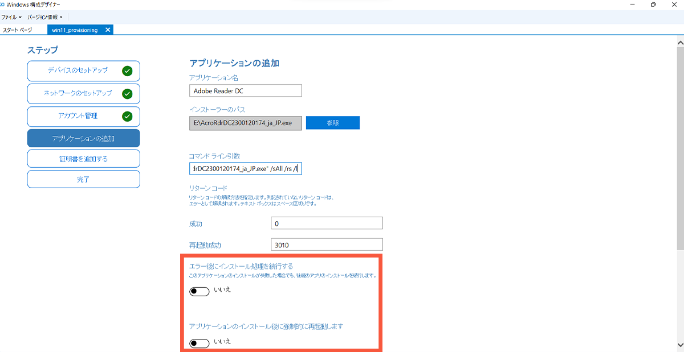Click the アプリケーション名 input showing Adobe Reader DC
This screenshot has width=684, height=352.
(245, 90)
